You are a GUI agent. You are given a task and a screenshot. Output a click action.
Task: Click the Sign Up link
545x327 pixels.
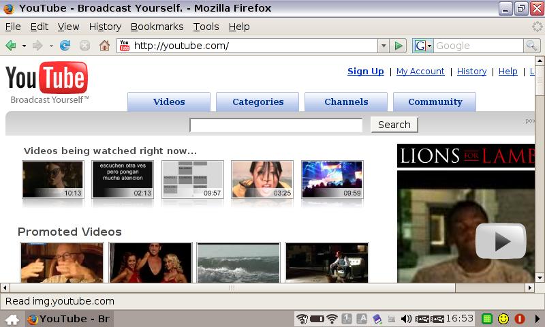[x=366, y=72]
